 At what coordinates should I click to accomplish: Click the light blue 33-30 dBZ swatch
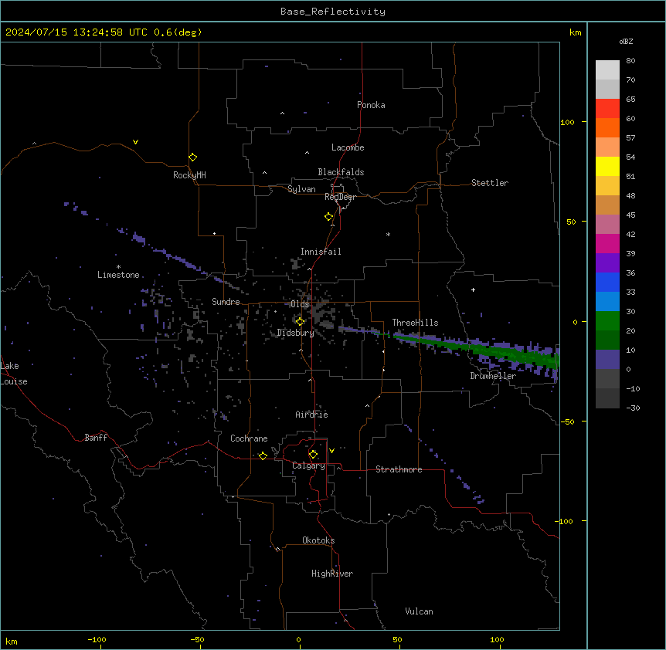[607, 302]
